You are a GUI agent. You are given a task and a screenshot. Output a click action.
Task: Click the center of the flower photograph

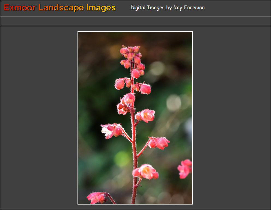[135, 118]
